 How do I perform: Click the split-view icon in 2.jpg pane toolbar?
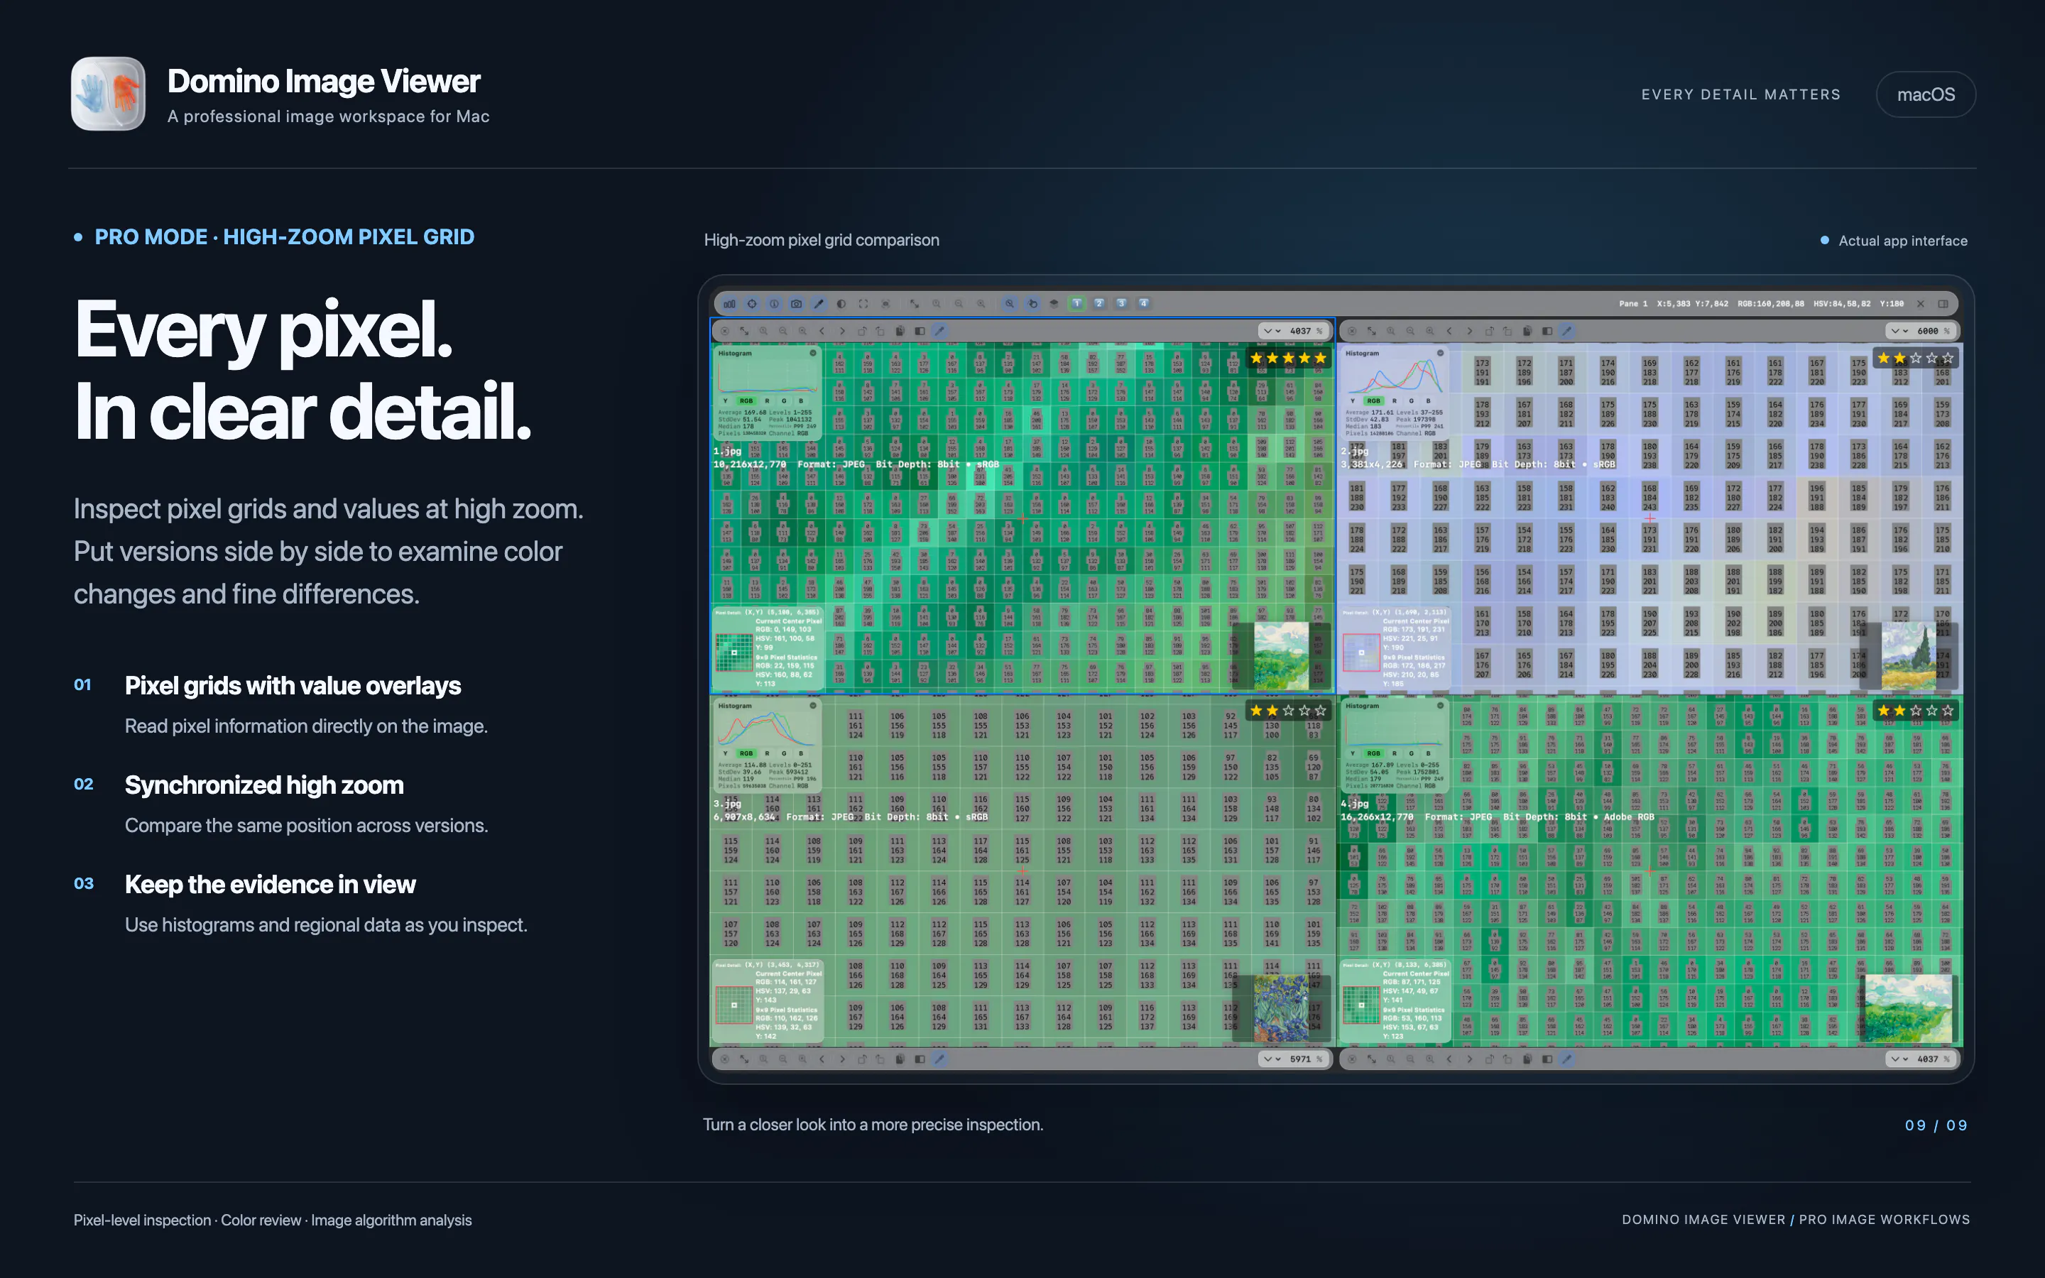(1547, 332)
